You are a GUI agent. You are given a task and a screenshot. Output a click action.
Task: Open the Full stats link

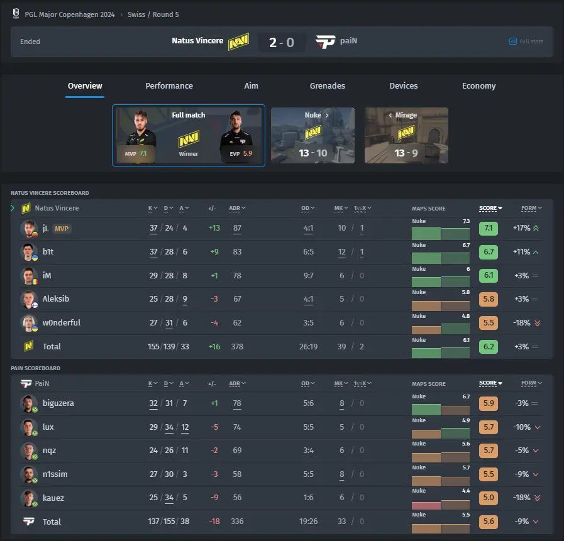pos(526,41)
